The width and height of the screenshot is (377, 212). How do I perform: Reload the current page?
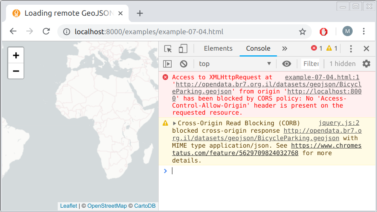[46, 31]
